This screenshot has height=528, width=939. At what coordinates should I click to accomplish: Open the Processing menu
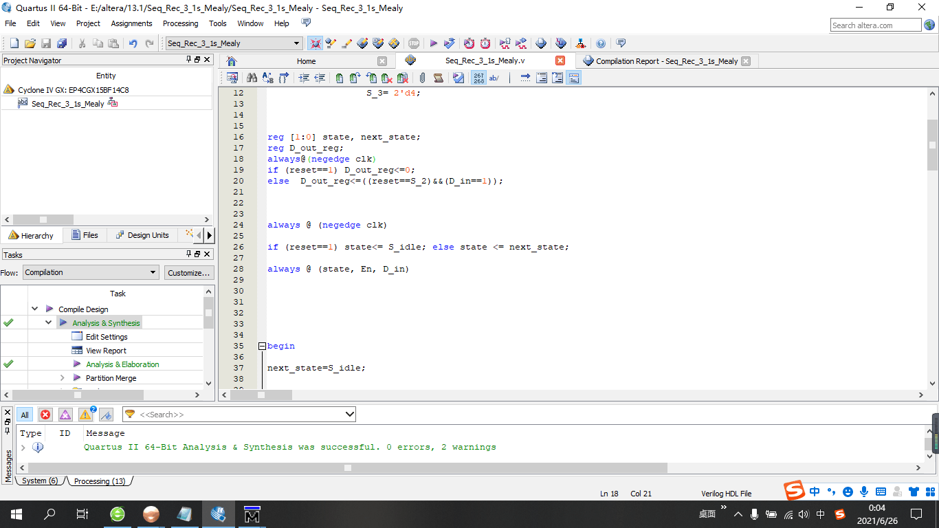180,23
